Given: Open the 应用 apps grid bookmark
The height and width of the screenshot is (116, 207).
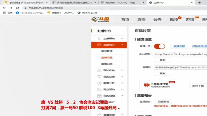Looking at the screenshot, I should [8, 13].
